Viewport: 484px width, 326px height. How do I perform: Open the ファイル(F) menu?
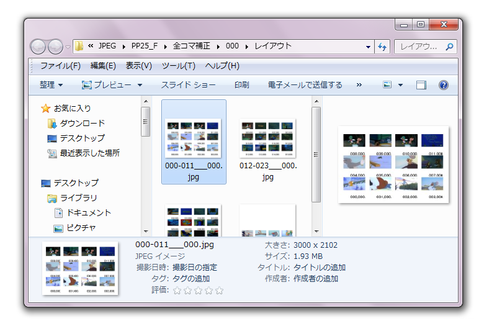pos(61,66)
